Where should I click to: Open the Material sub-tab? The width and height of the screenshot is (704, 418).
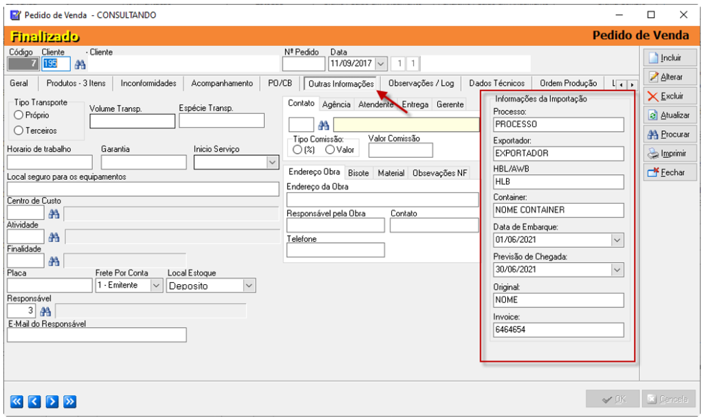[x=390, y=173]
